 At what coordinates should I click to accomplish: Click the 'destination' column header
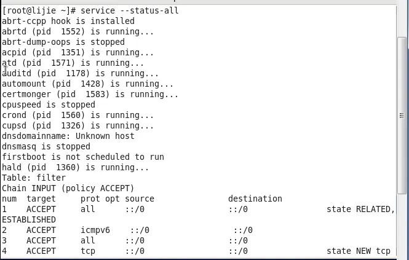[255, 199]
